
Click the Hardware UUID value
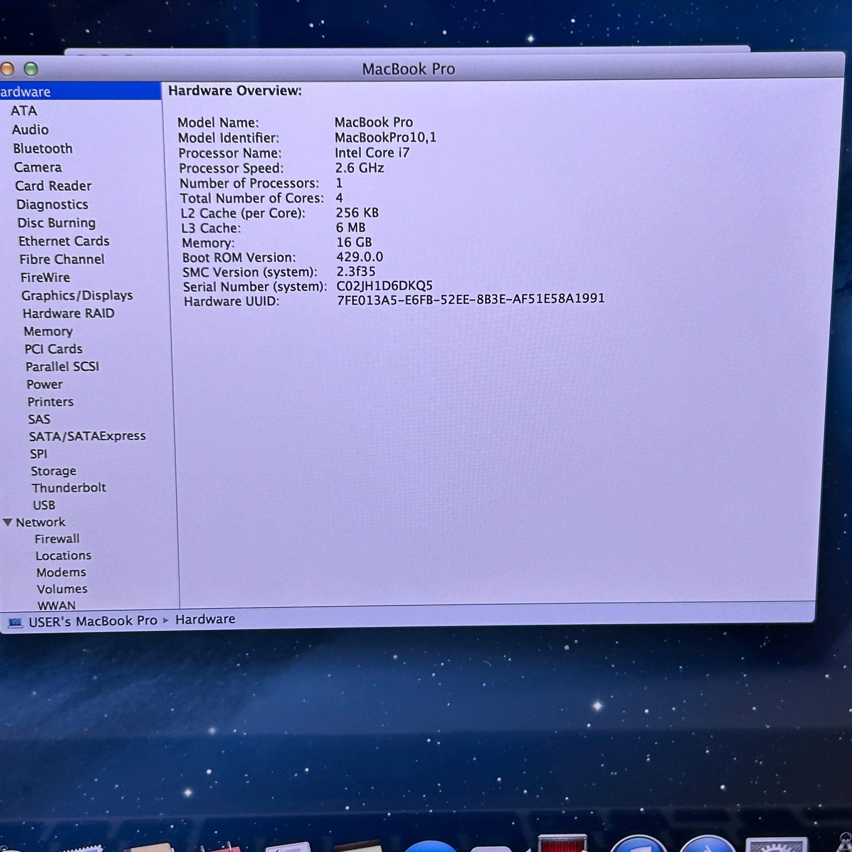[x=471, y=299]
